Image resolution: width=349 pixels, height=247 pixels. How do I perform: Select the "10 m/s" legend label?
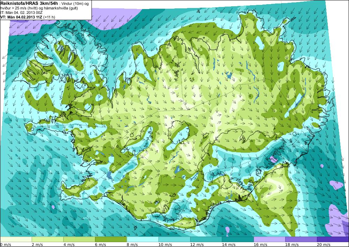[165, 245]
